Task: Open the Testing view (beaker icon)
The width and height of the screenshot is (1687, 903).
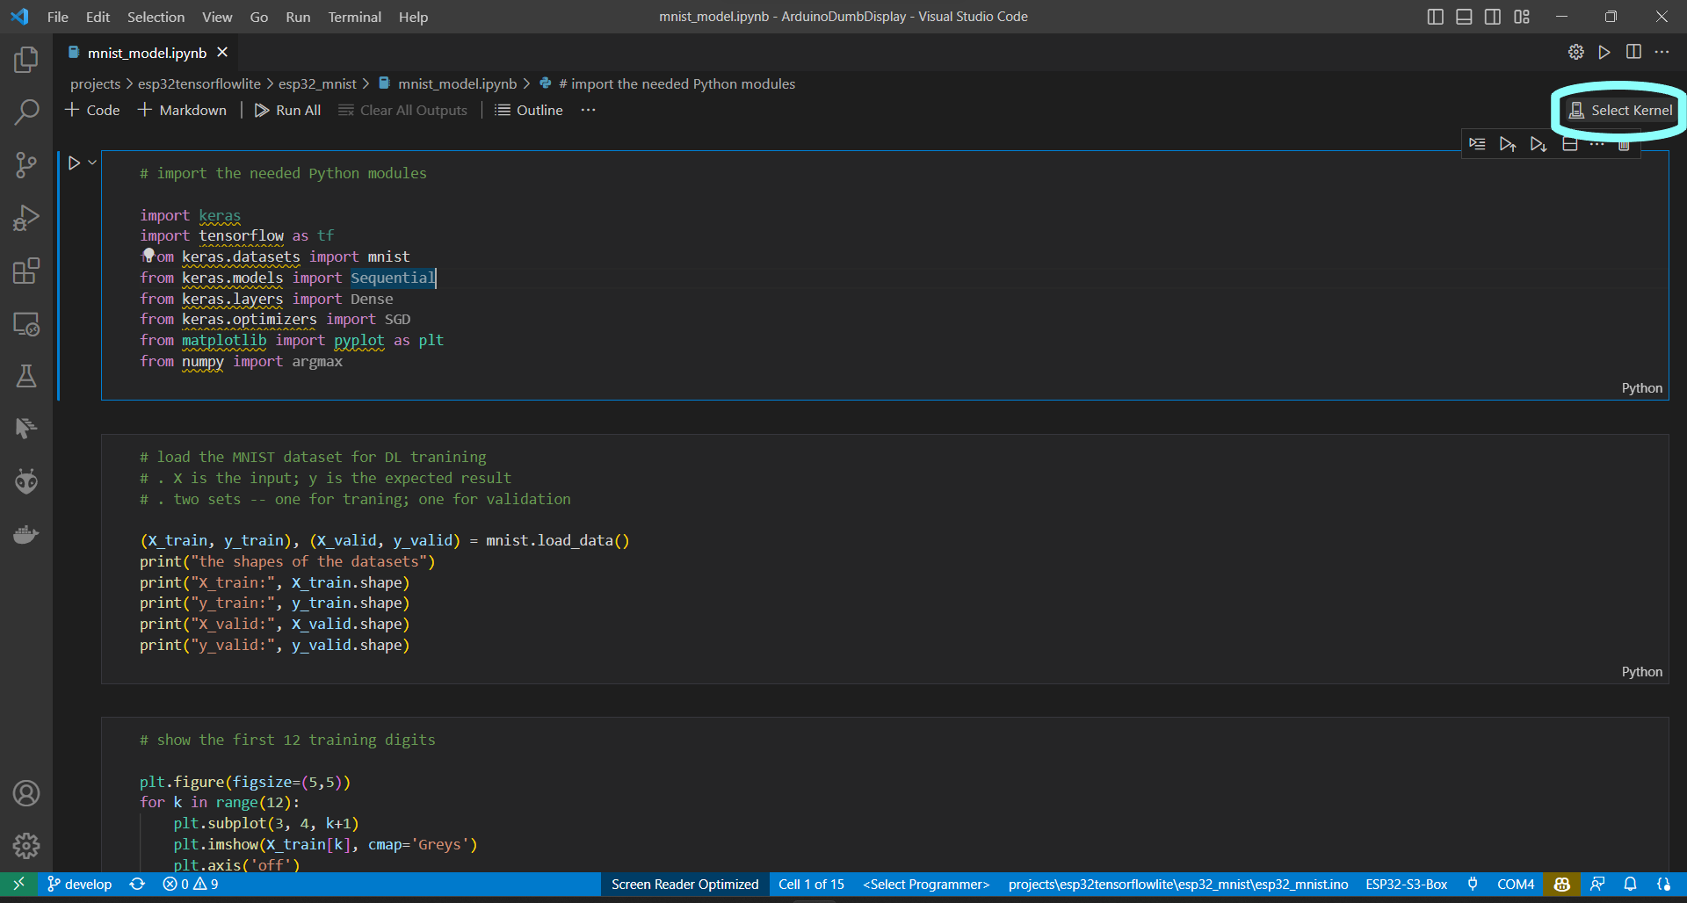Action: tap(26, 376)
